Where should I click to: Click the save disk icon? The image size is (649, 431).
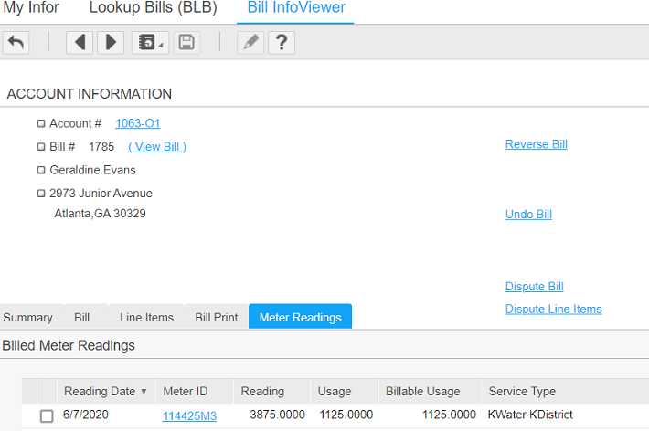(186, 42)
